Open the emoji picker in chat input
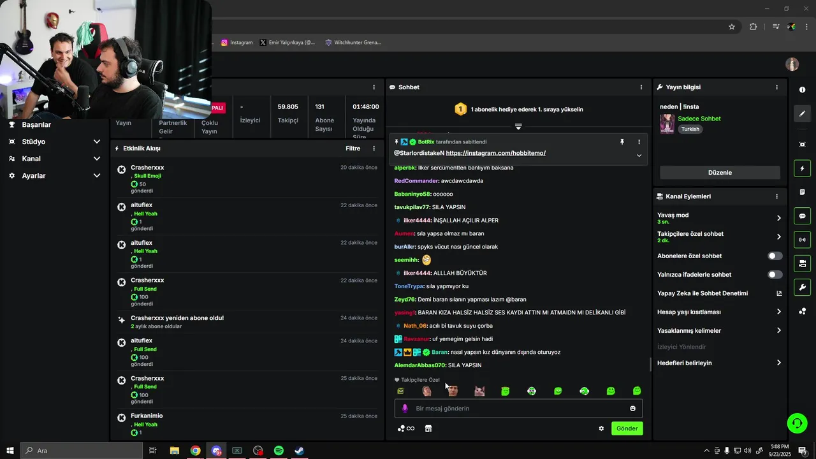This screenshot has height=459, width=816. point(632,408)
